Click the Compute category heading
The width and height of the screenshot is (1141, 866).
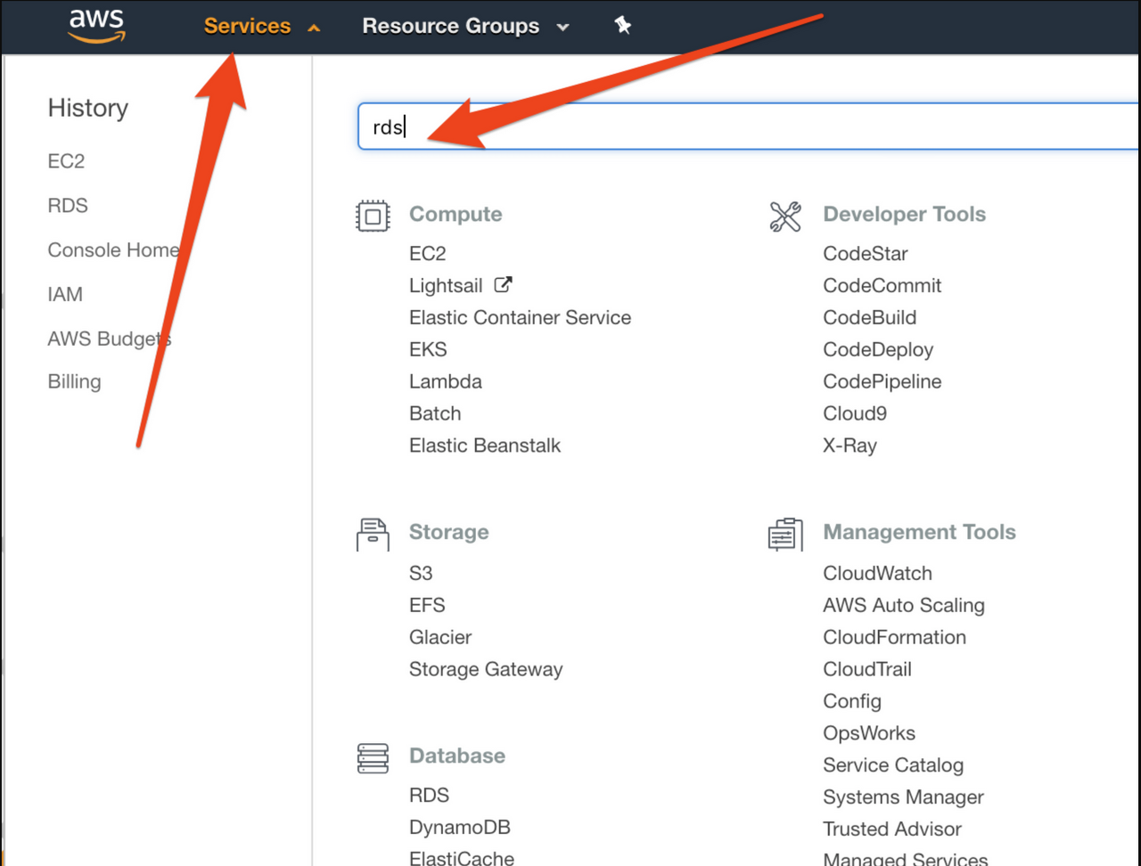click(456, 215)
